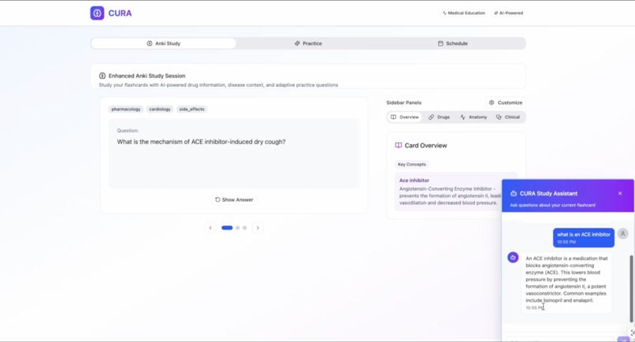Click the Ask questions about your flashcard subtitle
Viewport: 635px width, 342px height.
coord(552,205)
